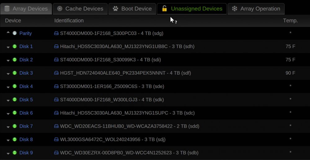Click the spin-up arrow beside Parity
The height and width of the screenshot is (160, 310).
coord(8,32)
